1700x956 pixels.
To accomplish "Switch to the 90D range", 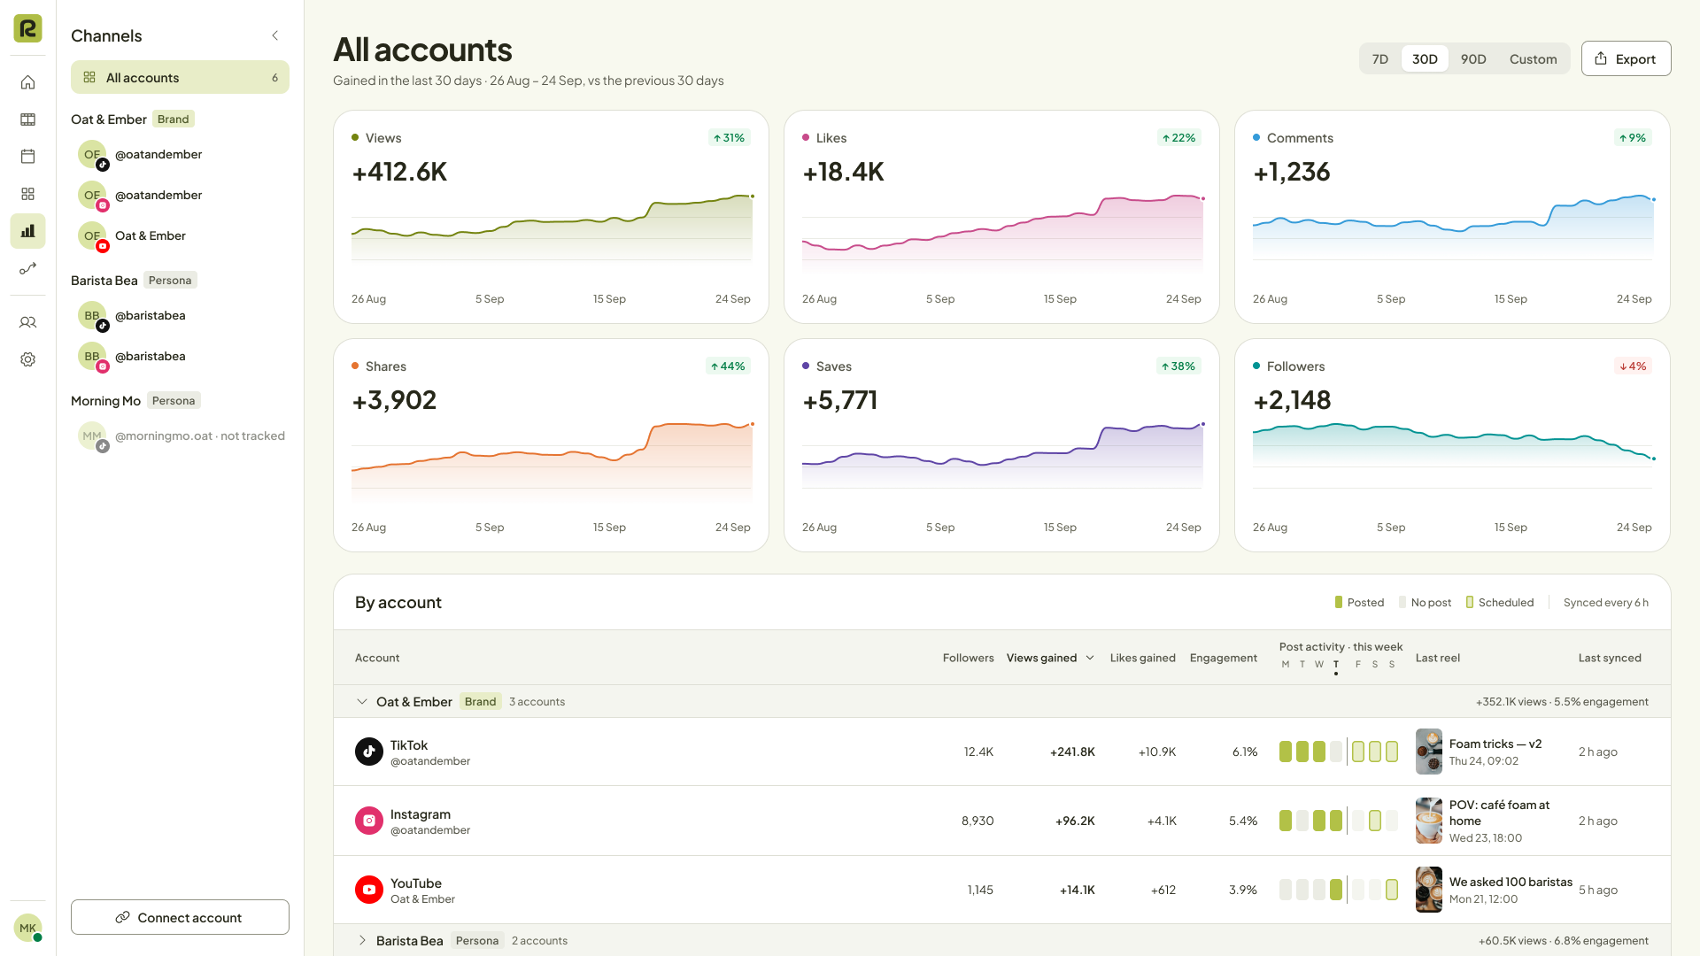I will (x=1473, y=58).
